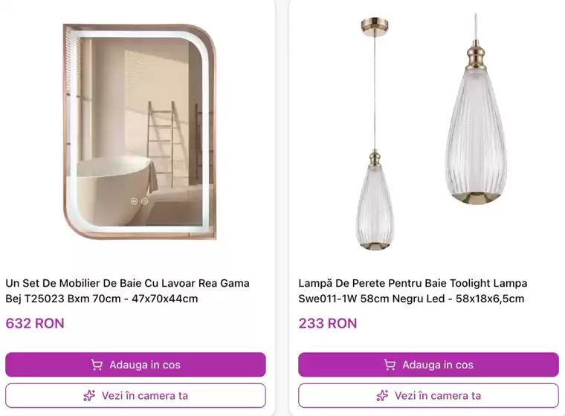Click the cart icon under the 233 RON price
The width and height of the screenshot is (565, 416).
point(390,365)
